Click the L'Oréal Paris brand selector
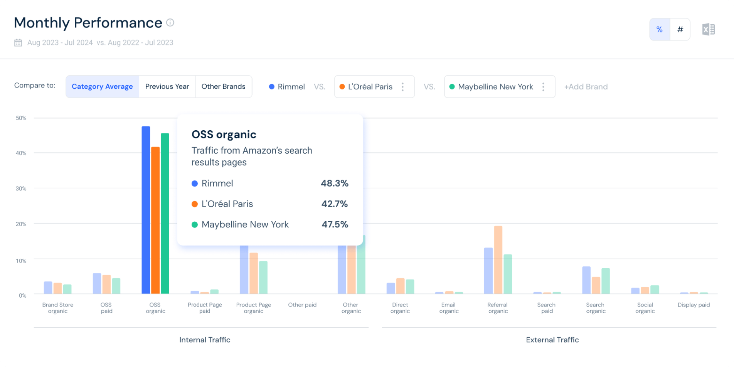 (374, 87)
